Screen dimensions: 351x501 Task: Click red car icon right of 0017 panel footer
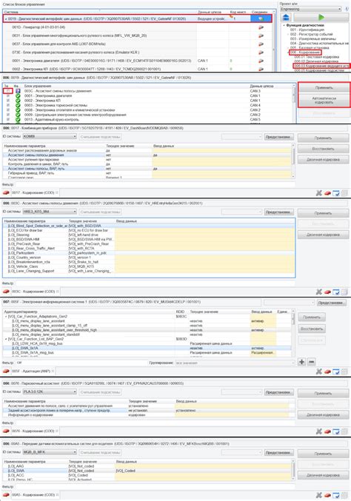coord(327,193)
